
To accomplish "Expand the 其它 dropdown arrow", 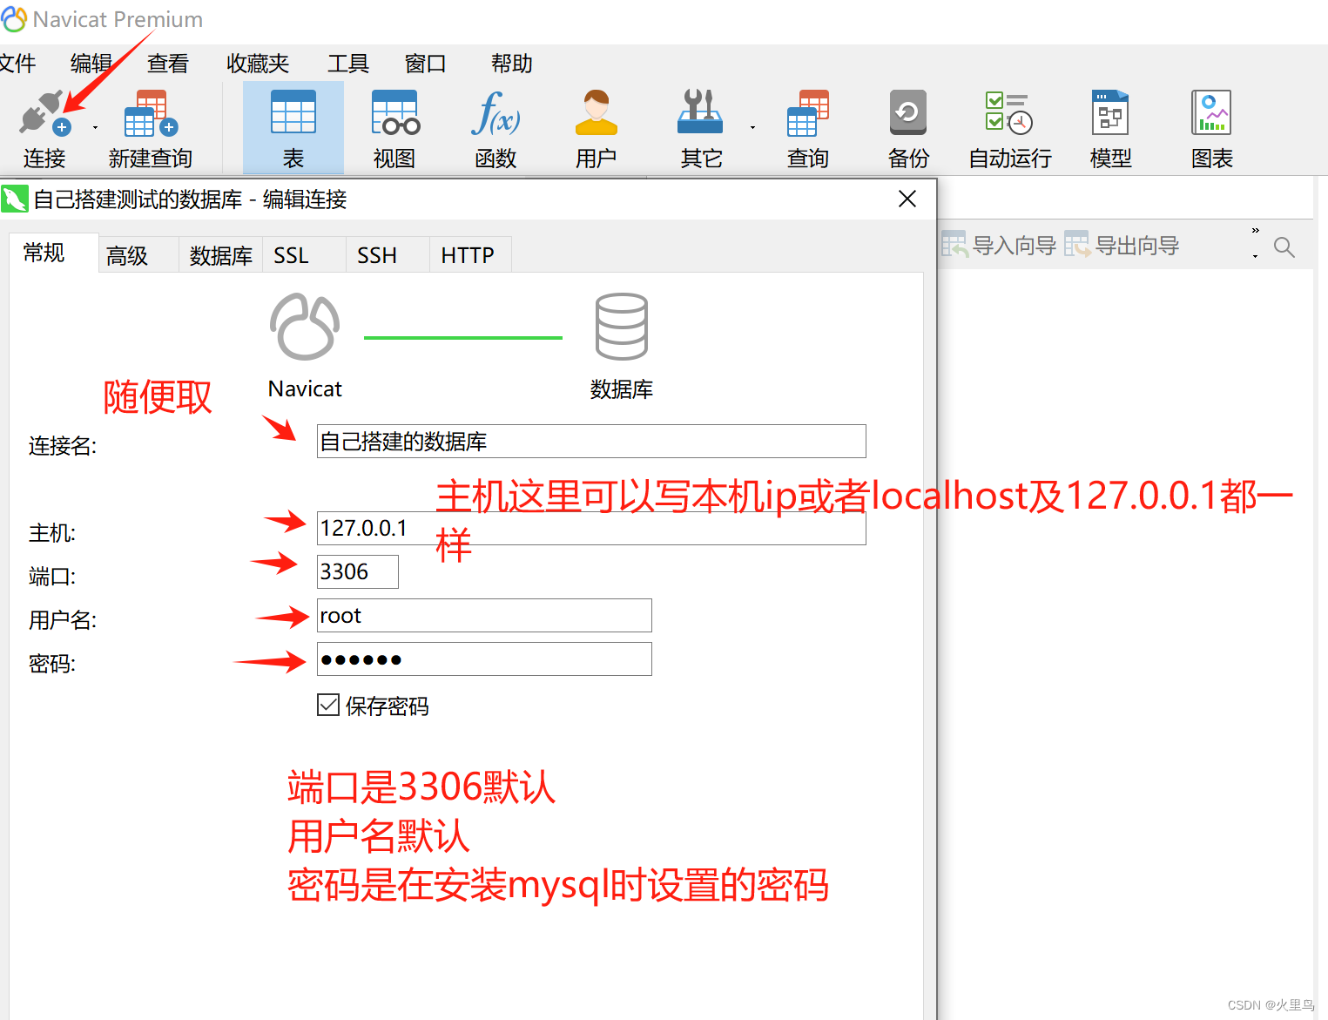I will [x=752, y=128].
